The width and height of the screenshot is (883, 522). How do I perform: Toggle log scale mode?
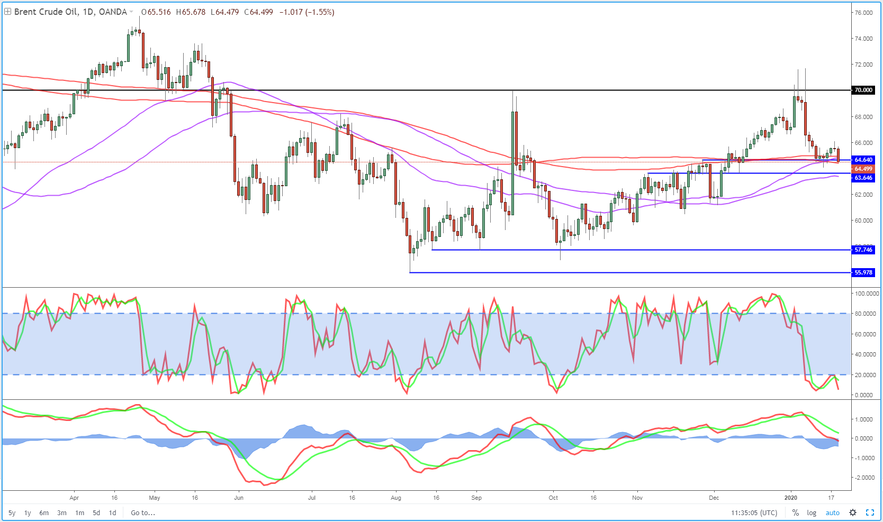pyautogui.click(x=812, y=512)
